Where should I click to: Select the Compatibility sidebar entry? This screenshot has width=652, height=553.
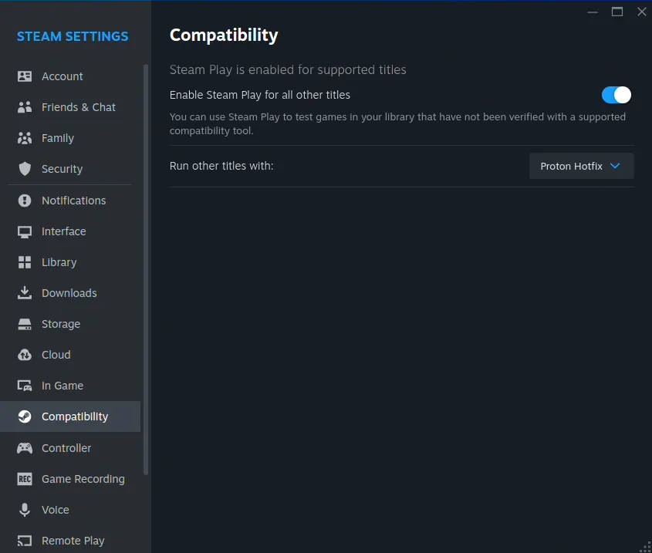(x=70, y=416)
